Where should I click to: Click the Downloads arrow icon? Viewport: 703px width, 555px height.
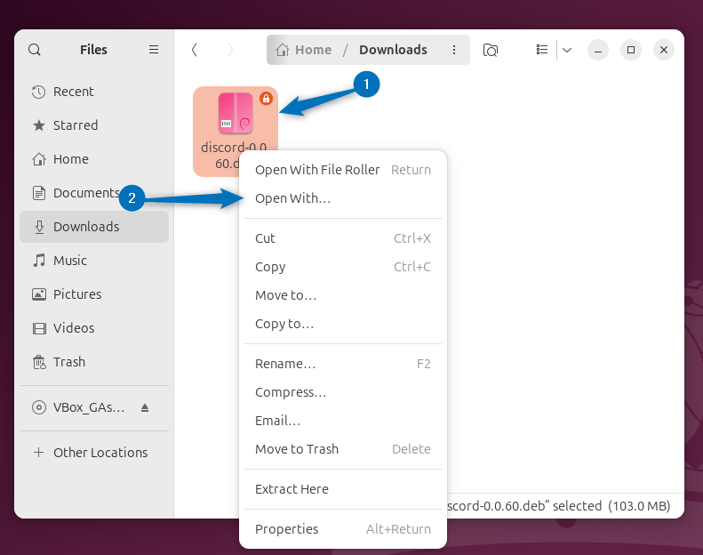[39, 227]
